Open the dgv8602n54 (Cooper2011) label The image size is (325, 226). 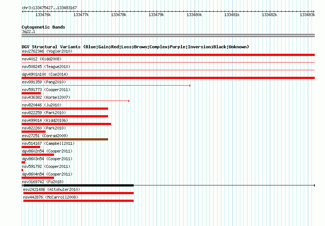click(x=47, y=151)
